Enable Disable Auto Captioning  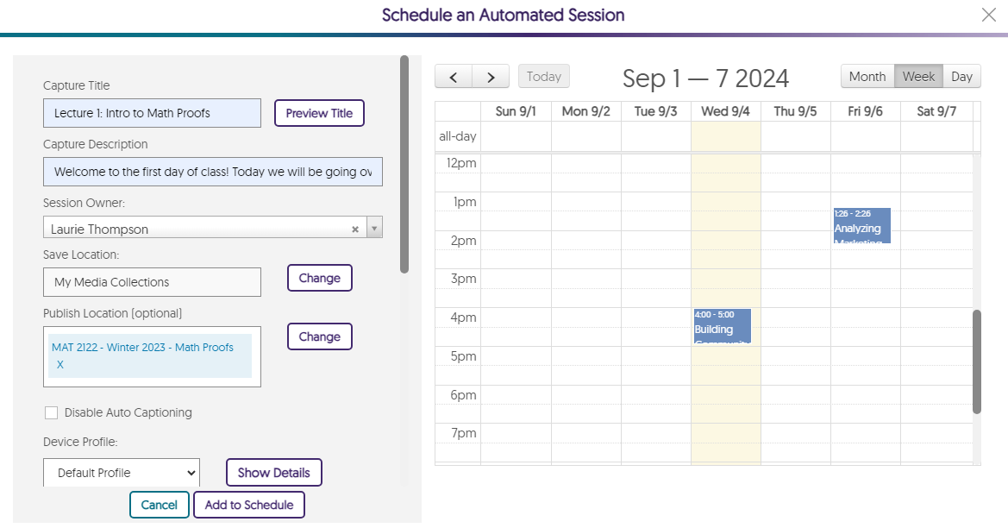(x=51, y=412)
